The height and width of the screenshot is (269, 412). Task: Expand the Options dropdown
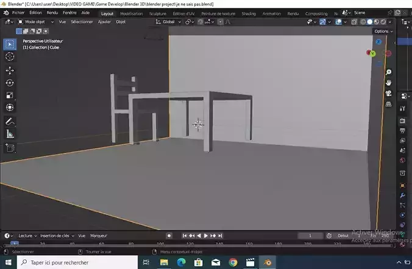383,31
